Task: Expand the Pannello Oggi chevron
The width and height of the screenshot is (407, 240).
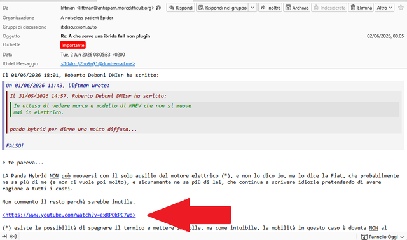Action: click(402, 237)
